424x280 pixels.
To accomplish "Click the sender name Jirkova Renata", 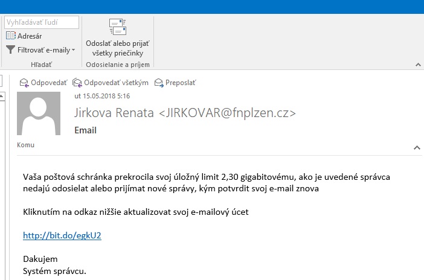I will [x=114, y=113].
